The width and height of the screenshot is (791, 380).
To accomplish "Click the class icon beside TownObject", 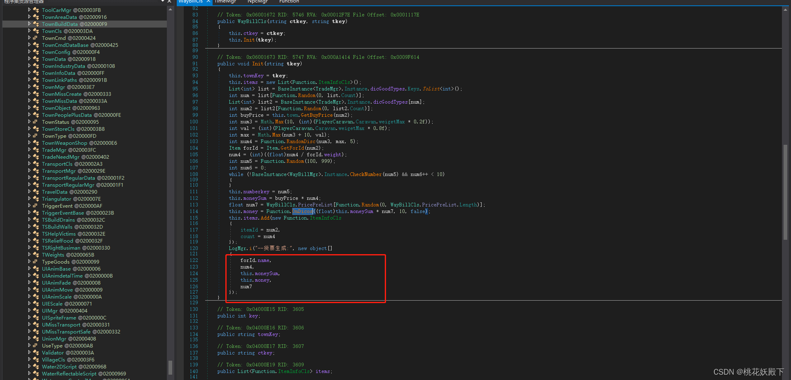I will (x=36, y=108).
